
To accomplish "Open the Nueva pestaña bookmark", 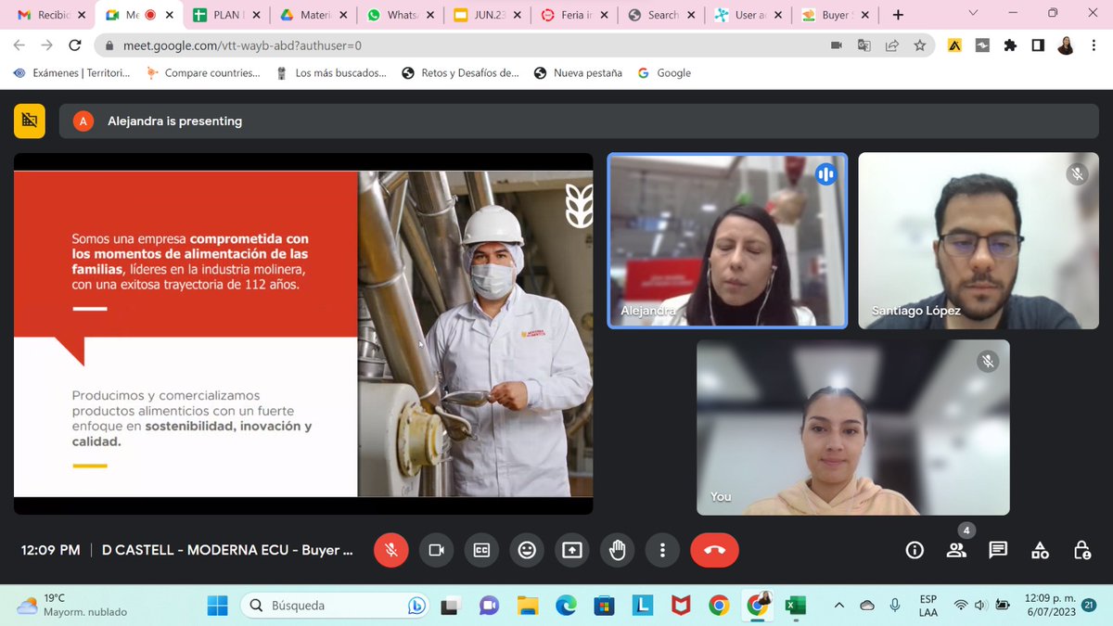I will tap(578, 72).
